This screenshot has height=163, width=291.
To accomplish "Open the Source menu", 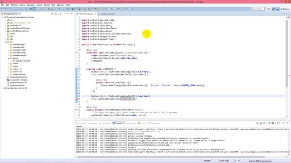I will click(22, 5).
